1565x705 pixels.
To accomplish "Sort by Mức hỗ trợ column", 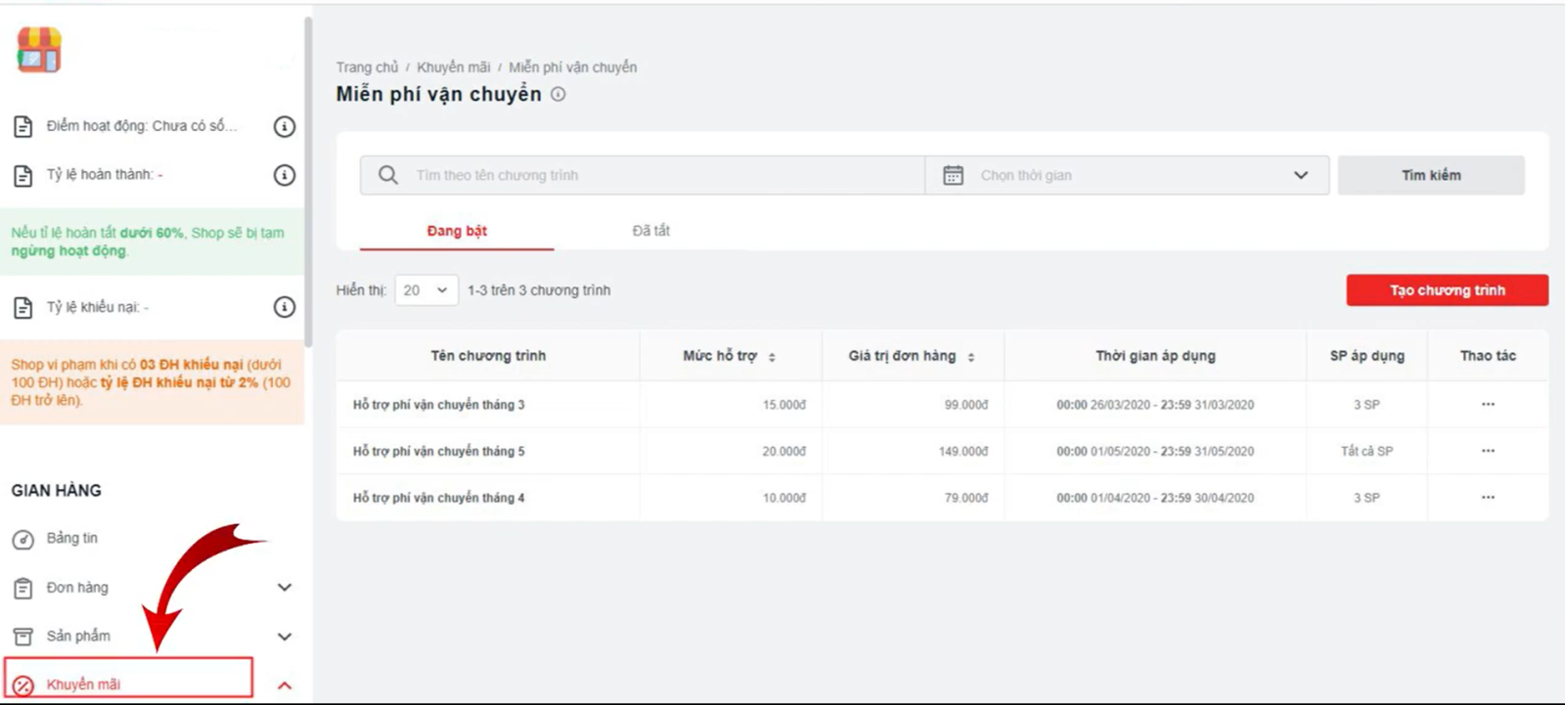I will click(x=772, y=357).
